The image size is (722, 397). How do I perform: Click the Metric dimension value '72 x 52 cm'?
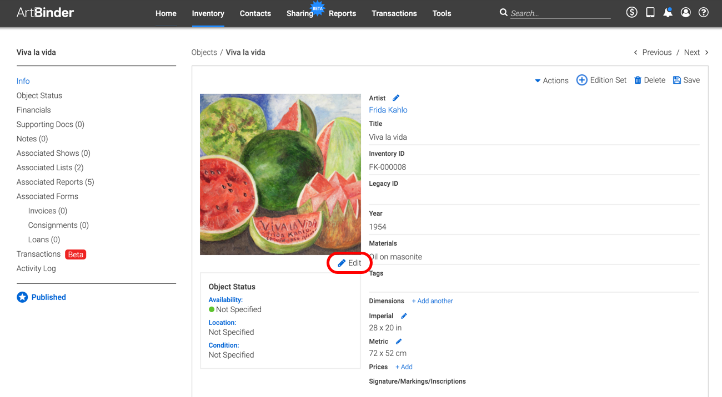[388, 353]
